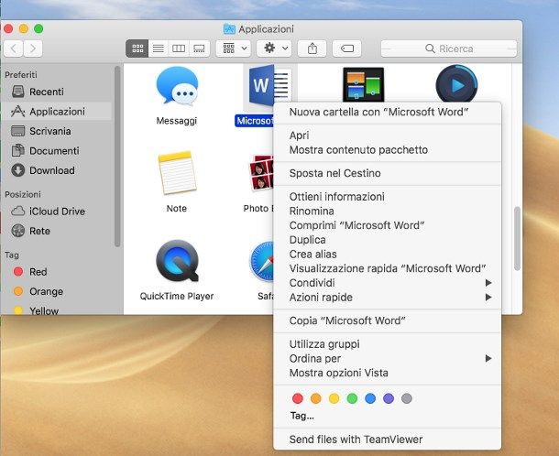Viewport: 559px width, 456px height.
Task: Open the group-by dropdown in toolbar
Action: click(234, 49)
